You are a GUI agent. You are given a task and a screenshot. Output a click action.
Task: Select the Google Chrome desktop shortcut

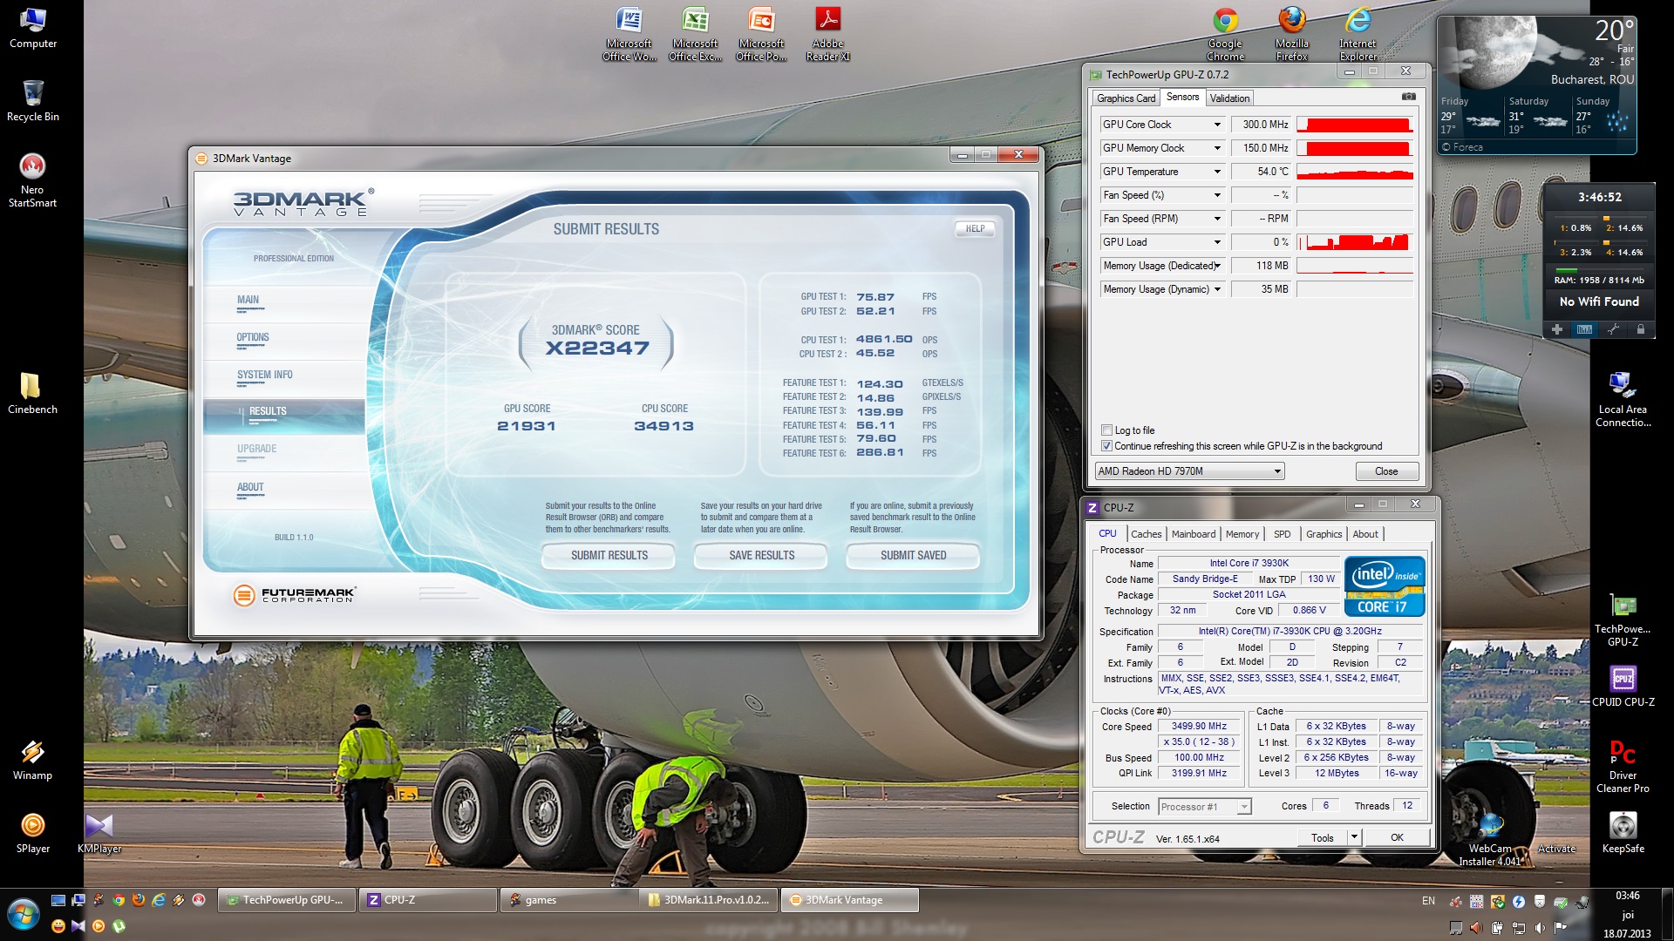[1225, 34]
